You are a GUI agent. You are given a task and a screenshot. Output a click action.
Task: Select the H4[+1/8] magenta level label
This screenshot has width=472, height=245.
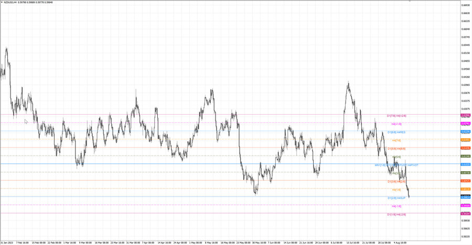[x=396, y=124]
